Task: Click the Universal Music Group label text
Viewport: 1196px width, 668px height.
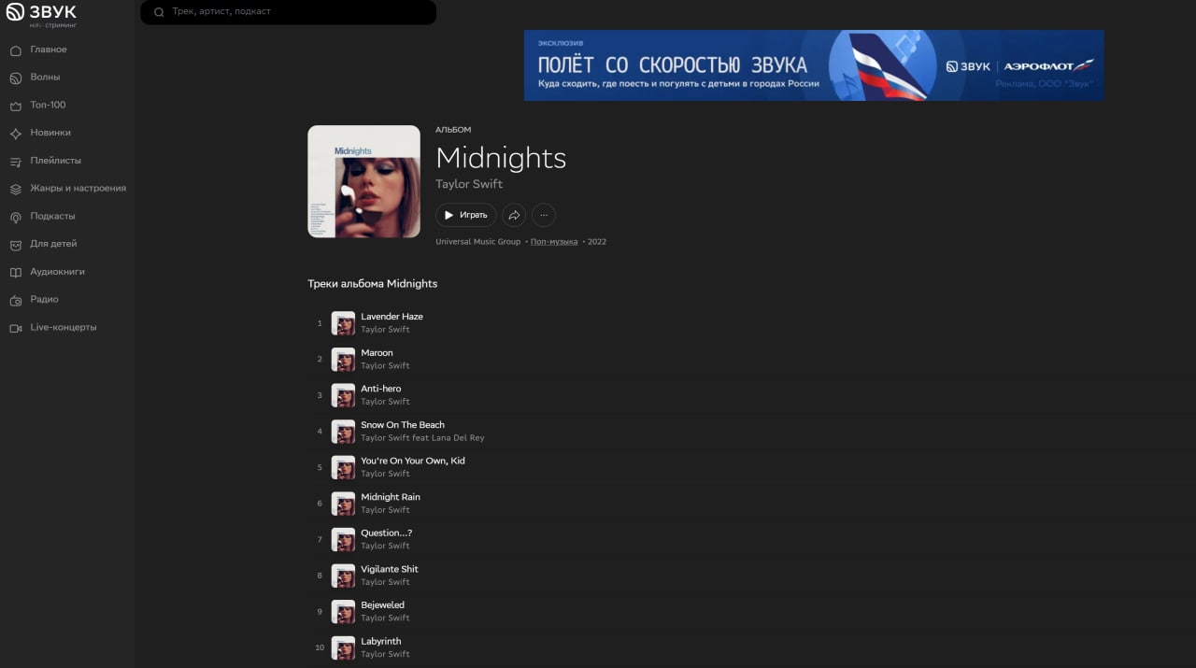Action: point(478,242)
